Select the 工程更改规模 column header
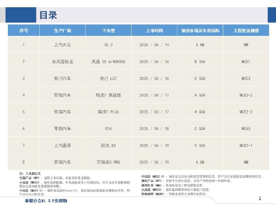276x207 pixels. point(246,31)
